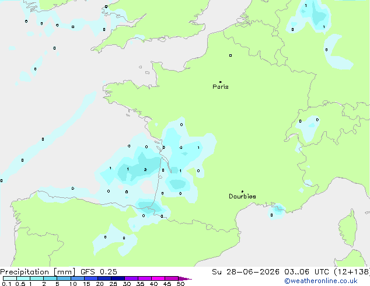Pick the 20–25 mm dark blue swatch
370x286 pixels.
(x=104, y=278)
